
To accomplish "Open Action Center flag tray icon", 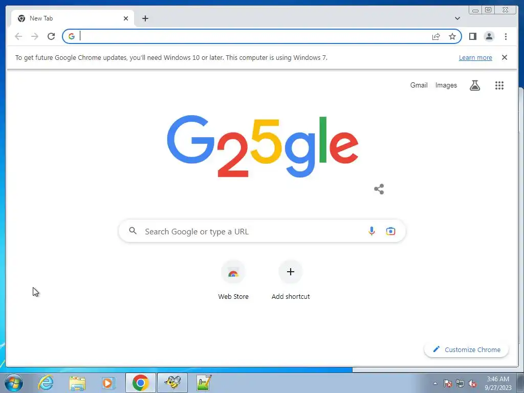I will 448,384.
